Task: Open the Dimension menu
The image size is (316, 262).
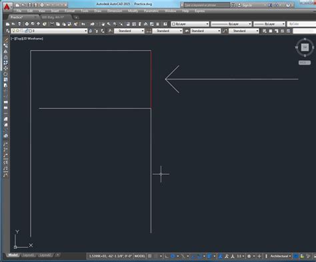Action: click(115, 11)
